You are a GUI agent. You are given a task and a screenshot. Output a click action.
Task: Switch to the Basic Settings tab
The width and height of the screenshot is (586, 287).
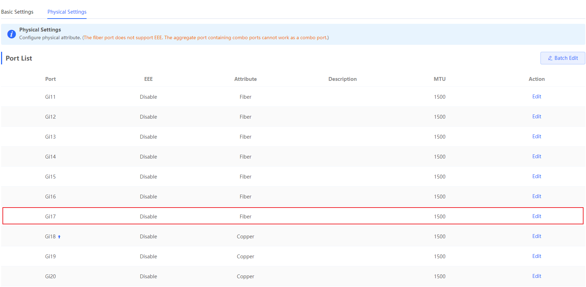pyautogui.click(x=17, y=12)
